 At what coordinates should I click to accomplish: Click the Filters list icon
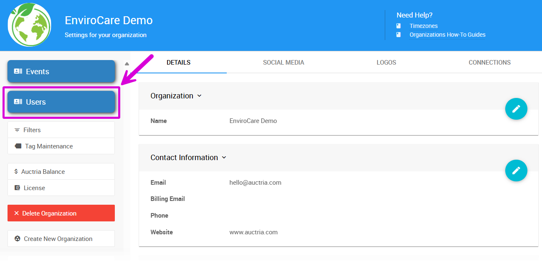(x=17, y=130)
